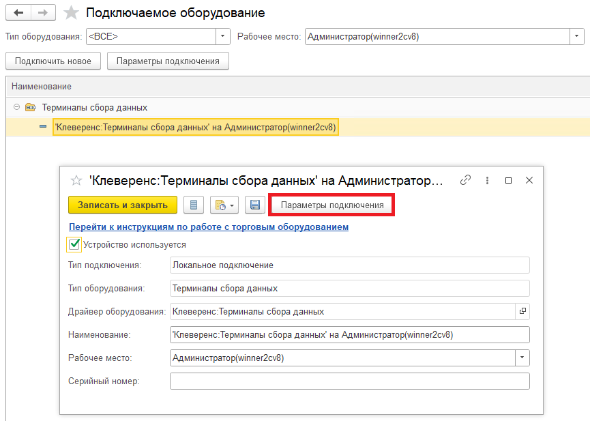Add the device dialog to favorites star
590x421 pixels.
[x=76, y=181]
